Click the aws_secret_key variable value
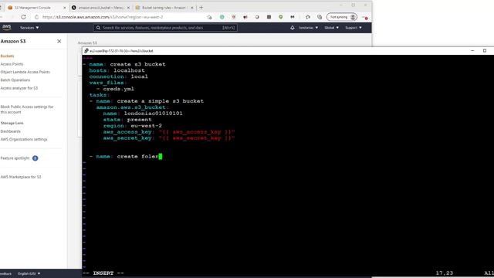The image size is (494, 278). (197, 138)
